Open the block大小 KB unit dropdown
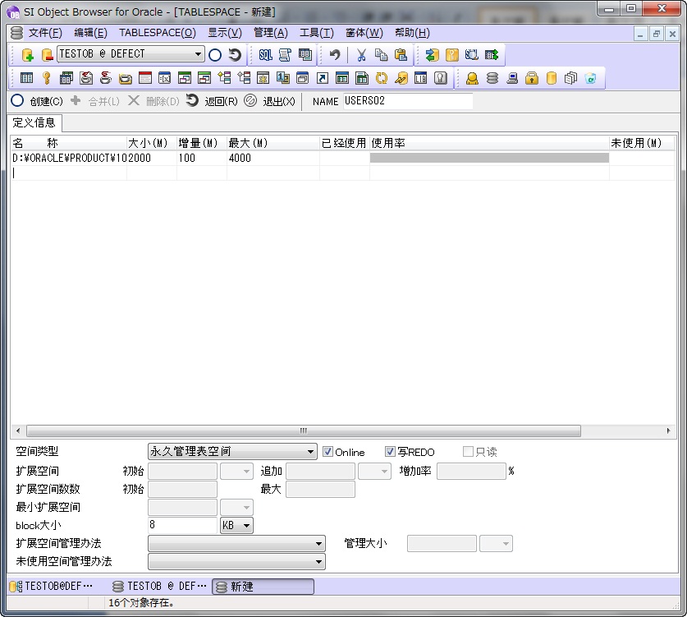 tap(236, 525)
